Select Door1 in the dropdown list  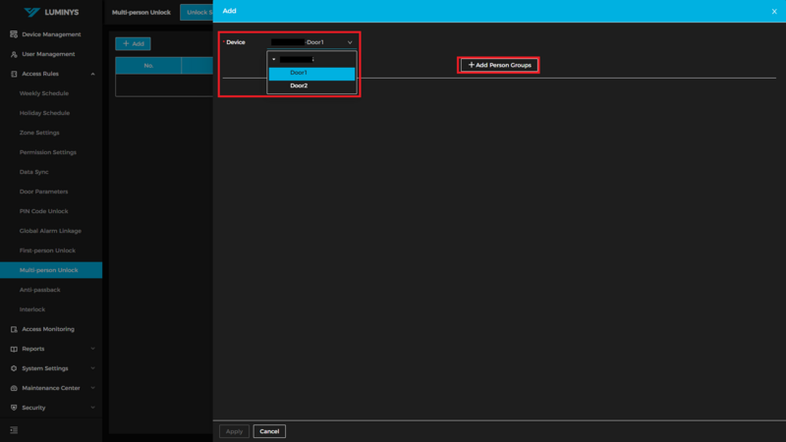point(299,73)
